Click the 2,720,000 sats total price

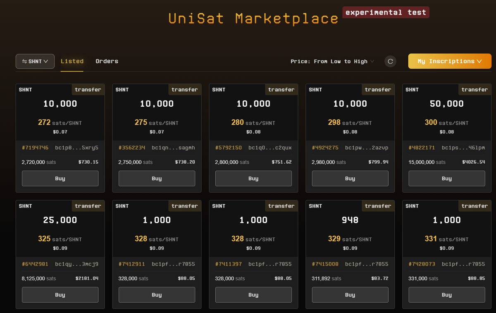[39, 162]
